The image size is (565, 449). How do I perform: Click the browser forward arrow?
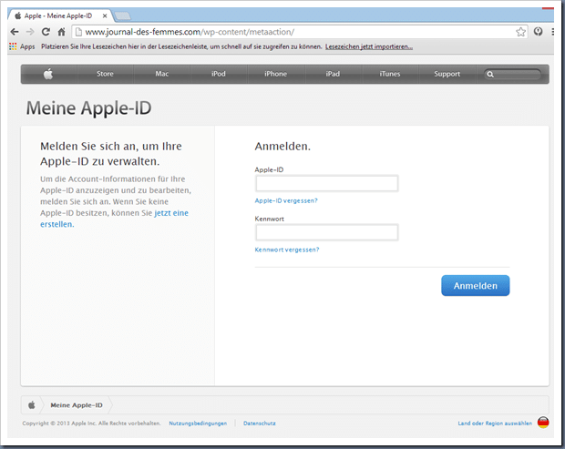coord(30,32)
